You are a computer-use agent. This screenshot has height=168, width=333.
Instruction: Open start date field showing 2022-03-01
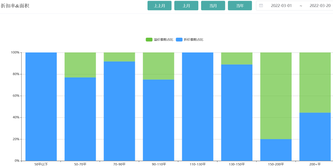click(281, 5)
